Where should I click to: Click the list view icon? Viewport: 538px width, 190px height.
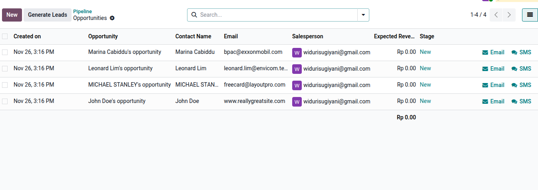(530, 15)
